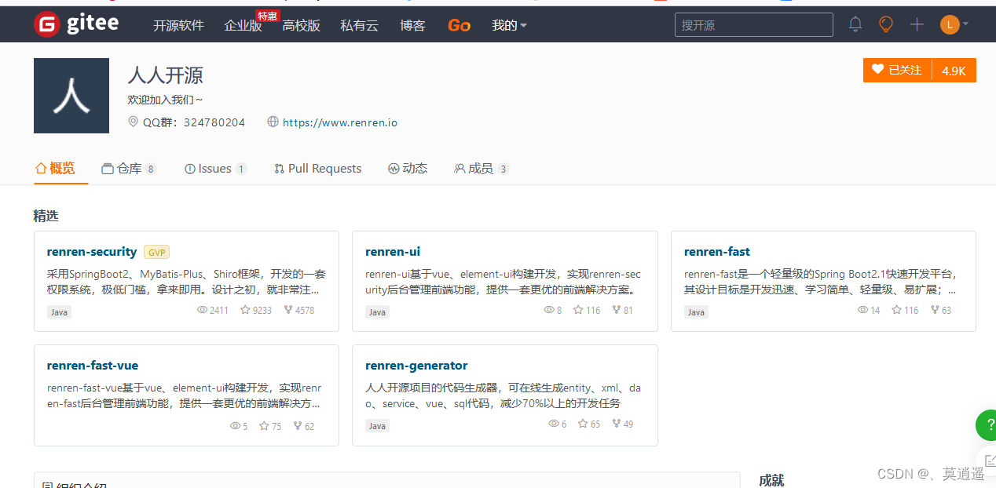Click watch eye icon on renren-security
This screenshot has height=488, width=996.
pyautogui.click(x=202, y=310)
